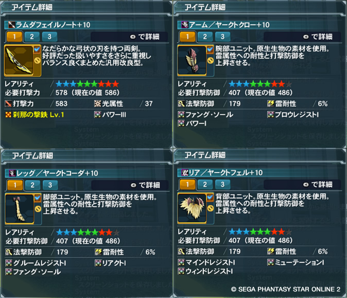Image resolution: width=347 pixels, height=298 pixels.
Task: Click the レッグ/ヤークトコーダ leg unit thumbnail
Action: point(20,209)
